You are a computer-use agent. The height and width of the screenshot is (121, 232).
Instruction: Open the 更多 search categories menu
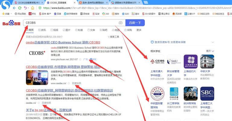[139, 30]
